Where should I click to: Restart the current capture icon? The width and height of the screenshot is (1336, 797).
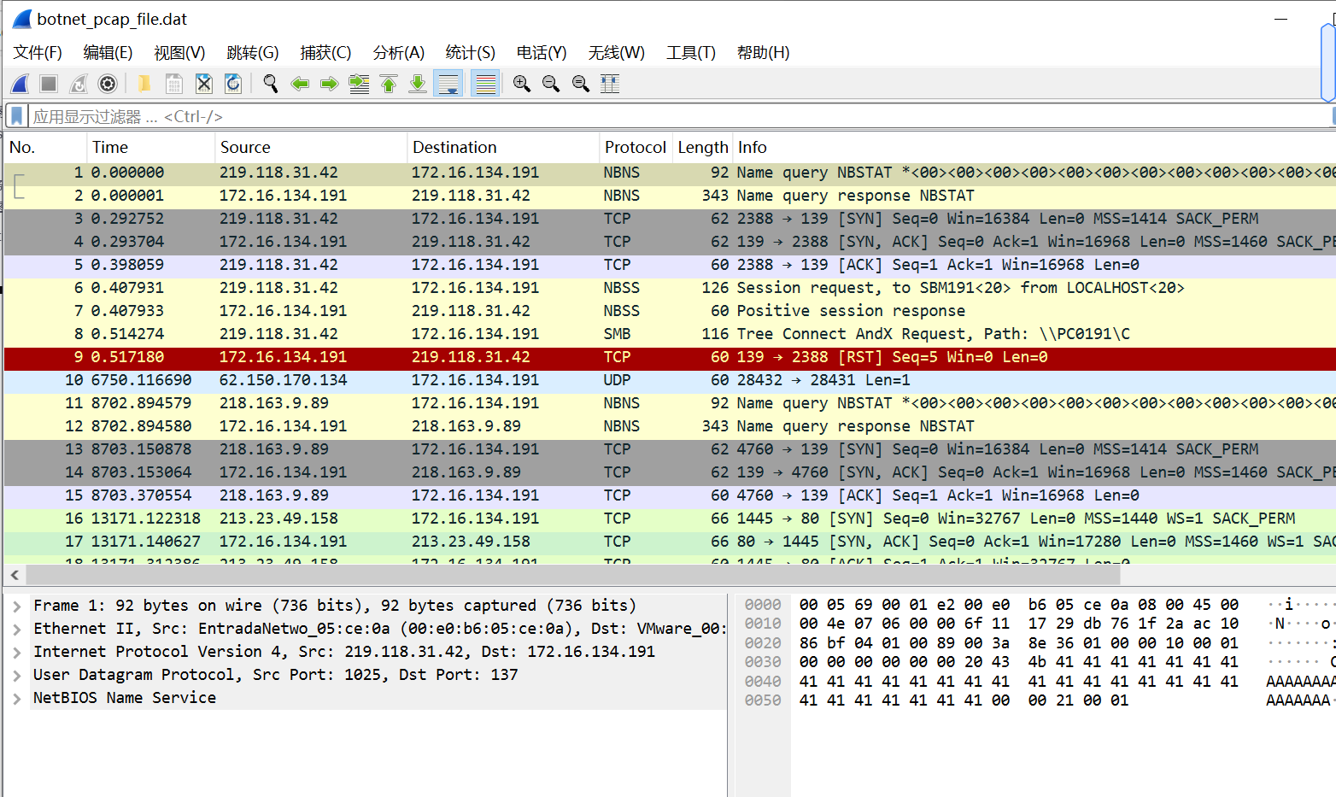point(78,84)
